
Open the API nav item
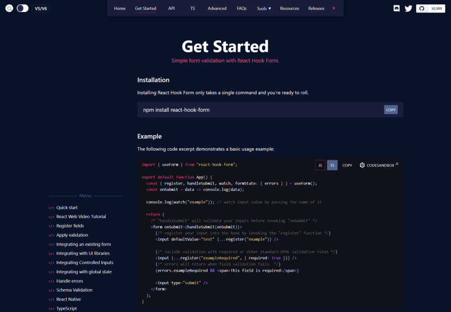172,8
